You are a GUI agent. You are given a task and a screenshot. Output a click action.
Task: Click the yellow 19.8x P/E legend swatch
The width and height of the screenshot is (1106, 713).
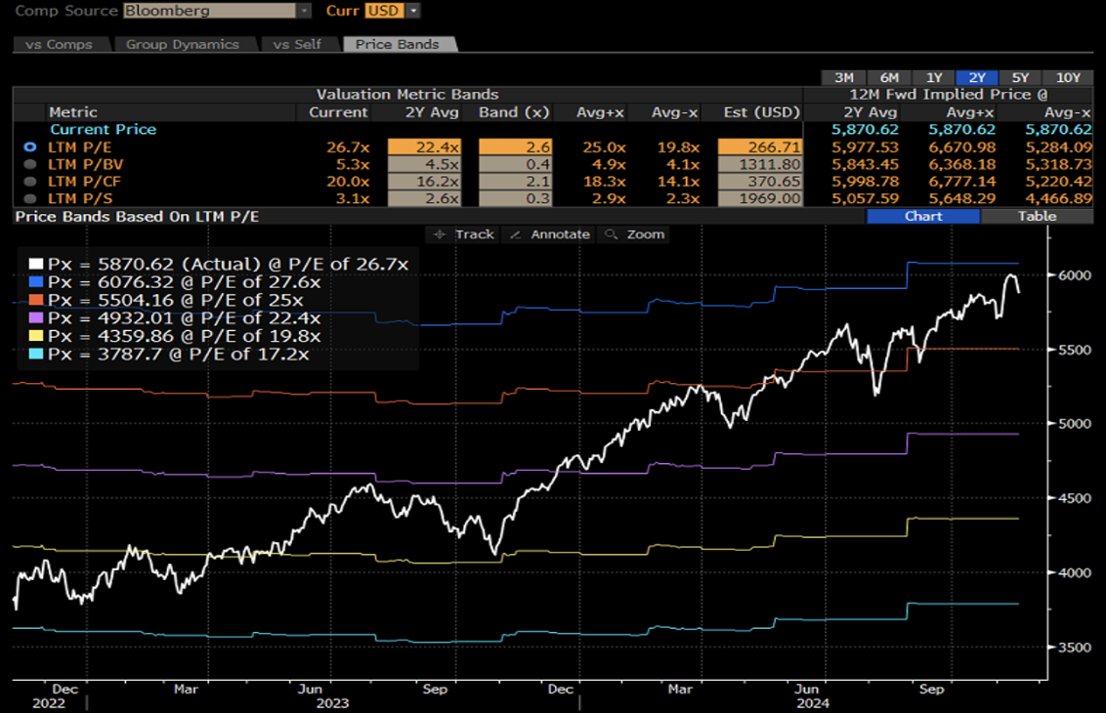[x=36, y=336]
